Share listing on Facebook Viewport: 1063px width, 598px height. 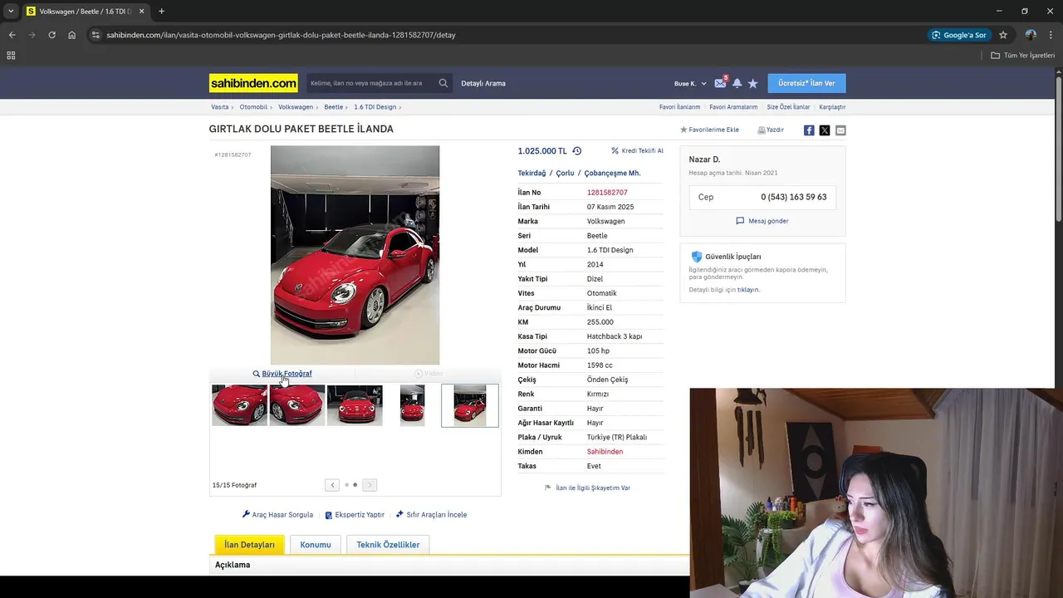[809, 130]
